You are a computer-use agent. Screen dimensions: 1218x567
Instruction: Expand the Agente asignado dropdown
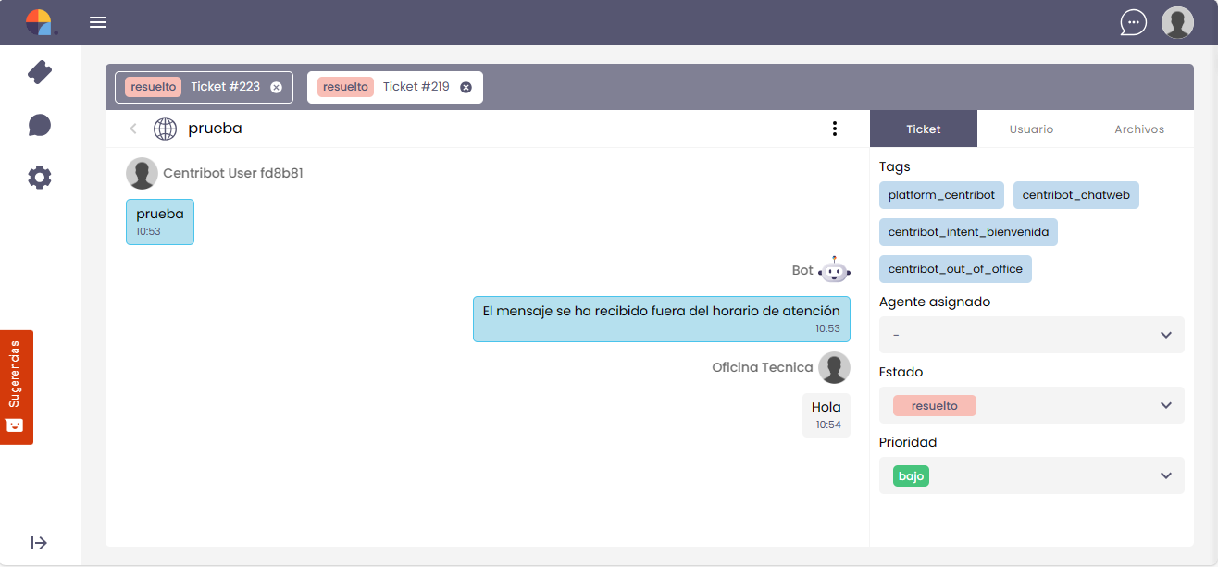point(1031,335)
